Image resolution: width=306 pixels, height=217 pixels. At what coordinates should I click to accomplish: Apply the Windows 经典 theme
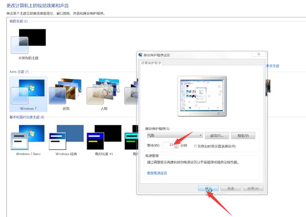(x=66, y=138)
